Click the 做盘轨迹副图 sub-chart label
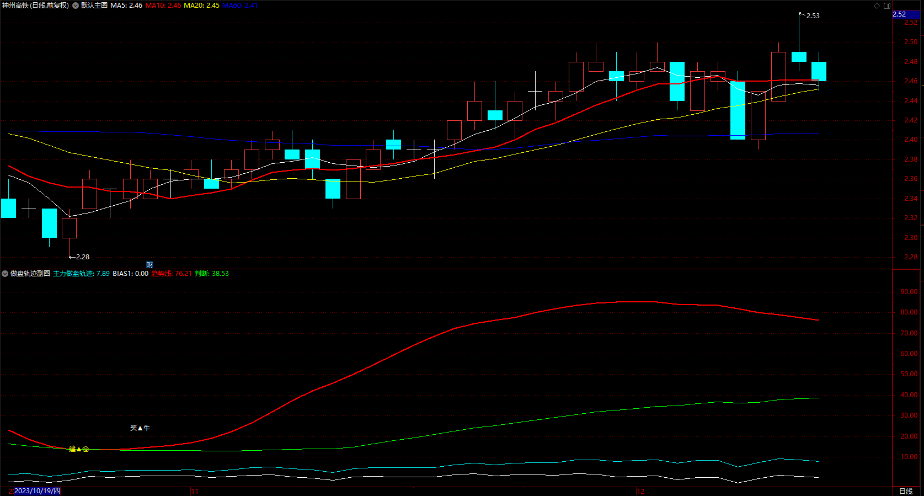The width and height of the screenshot is (924, 496). [x=30, y=274]
